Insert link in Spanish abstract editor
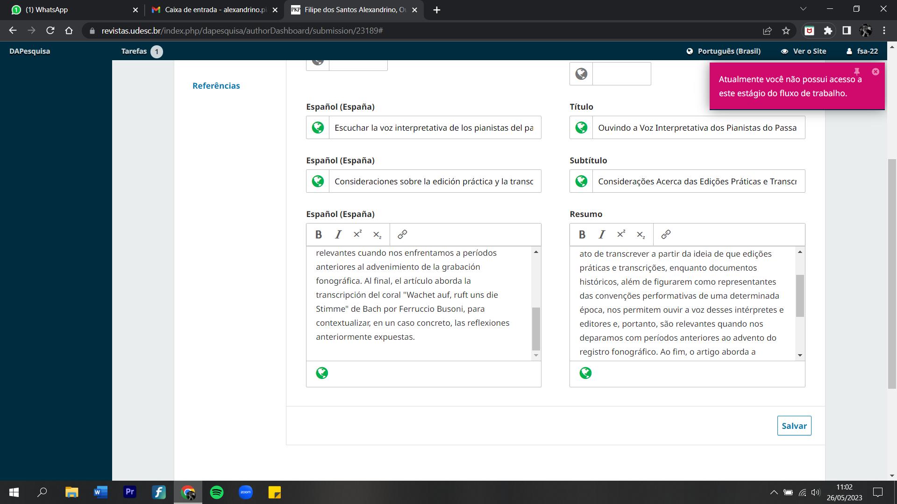The image size is (897, 504). coord(402,235)
